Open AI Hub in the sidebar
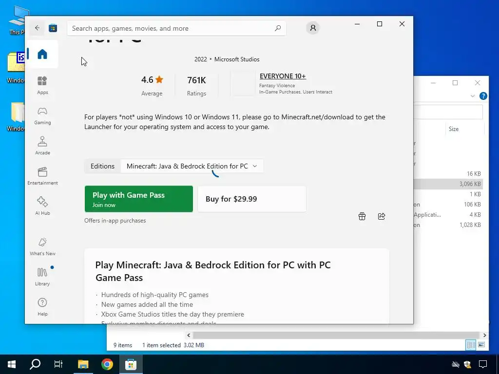This screenshot has width=499, height=374. click(42, 206)
